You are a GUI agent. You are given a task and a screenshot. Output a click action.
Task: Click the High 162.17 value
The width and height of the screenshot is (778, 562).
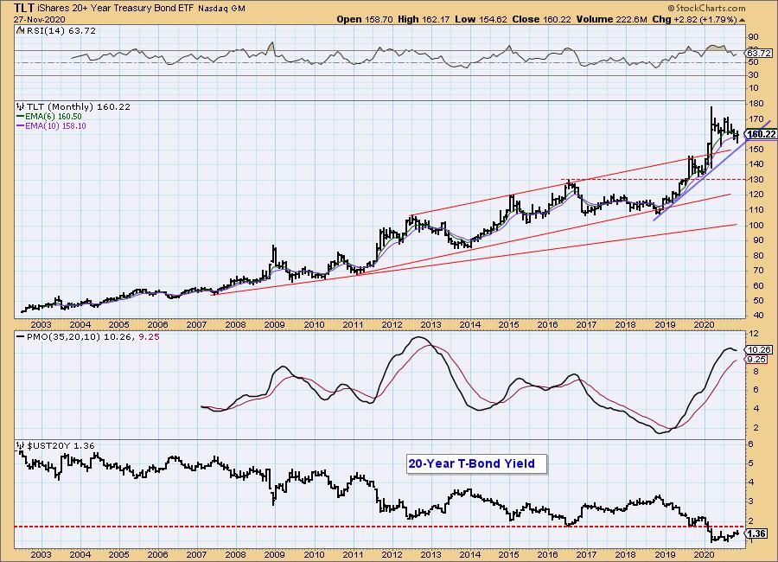click(424, 19)
